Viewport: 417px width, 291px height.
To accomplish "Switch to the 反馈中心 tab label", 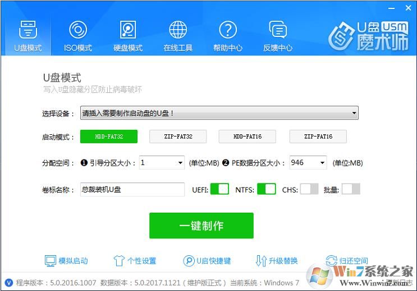I will [x=278, y=48].
